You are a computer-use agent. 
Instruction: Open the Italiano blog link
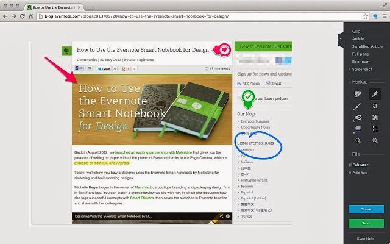(x=247, y=162)
